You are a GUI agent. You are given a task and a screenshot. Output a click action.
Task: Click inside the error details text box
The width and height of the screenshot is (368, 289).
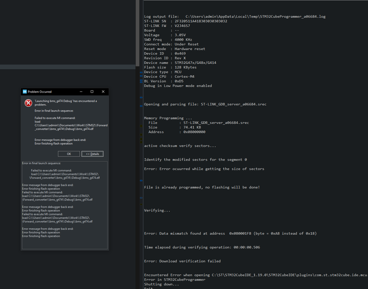click(x=65, y=205)
